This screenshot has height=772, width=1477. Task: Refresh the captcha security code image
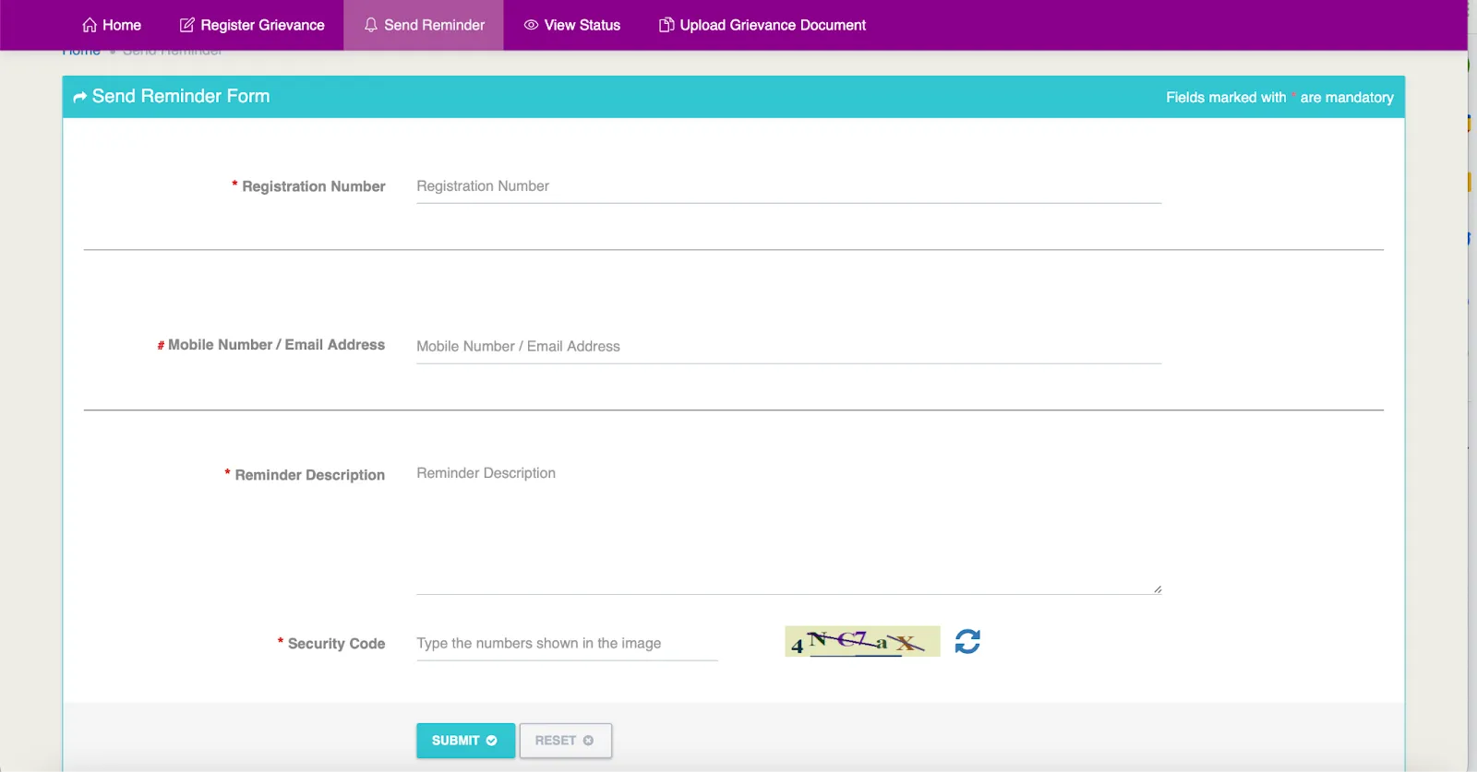(967, 641)
